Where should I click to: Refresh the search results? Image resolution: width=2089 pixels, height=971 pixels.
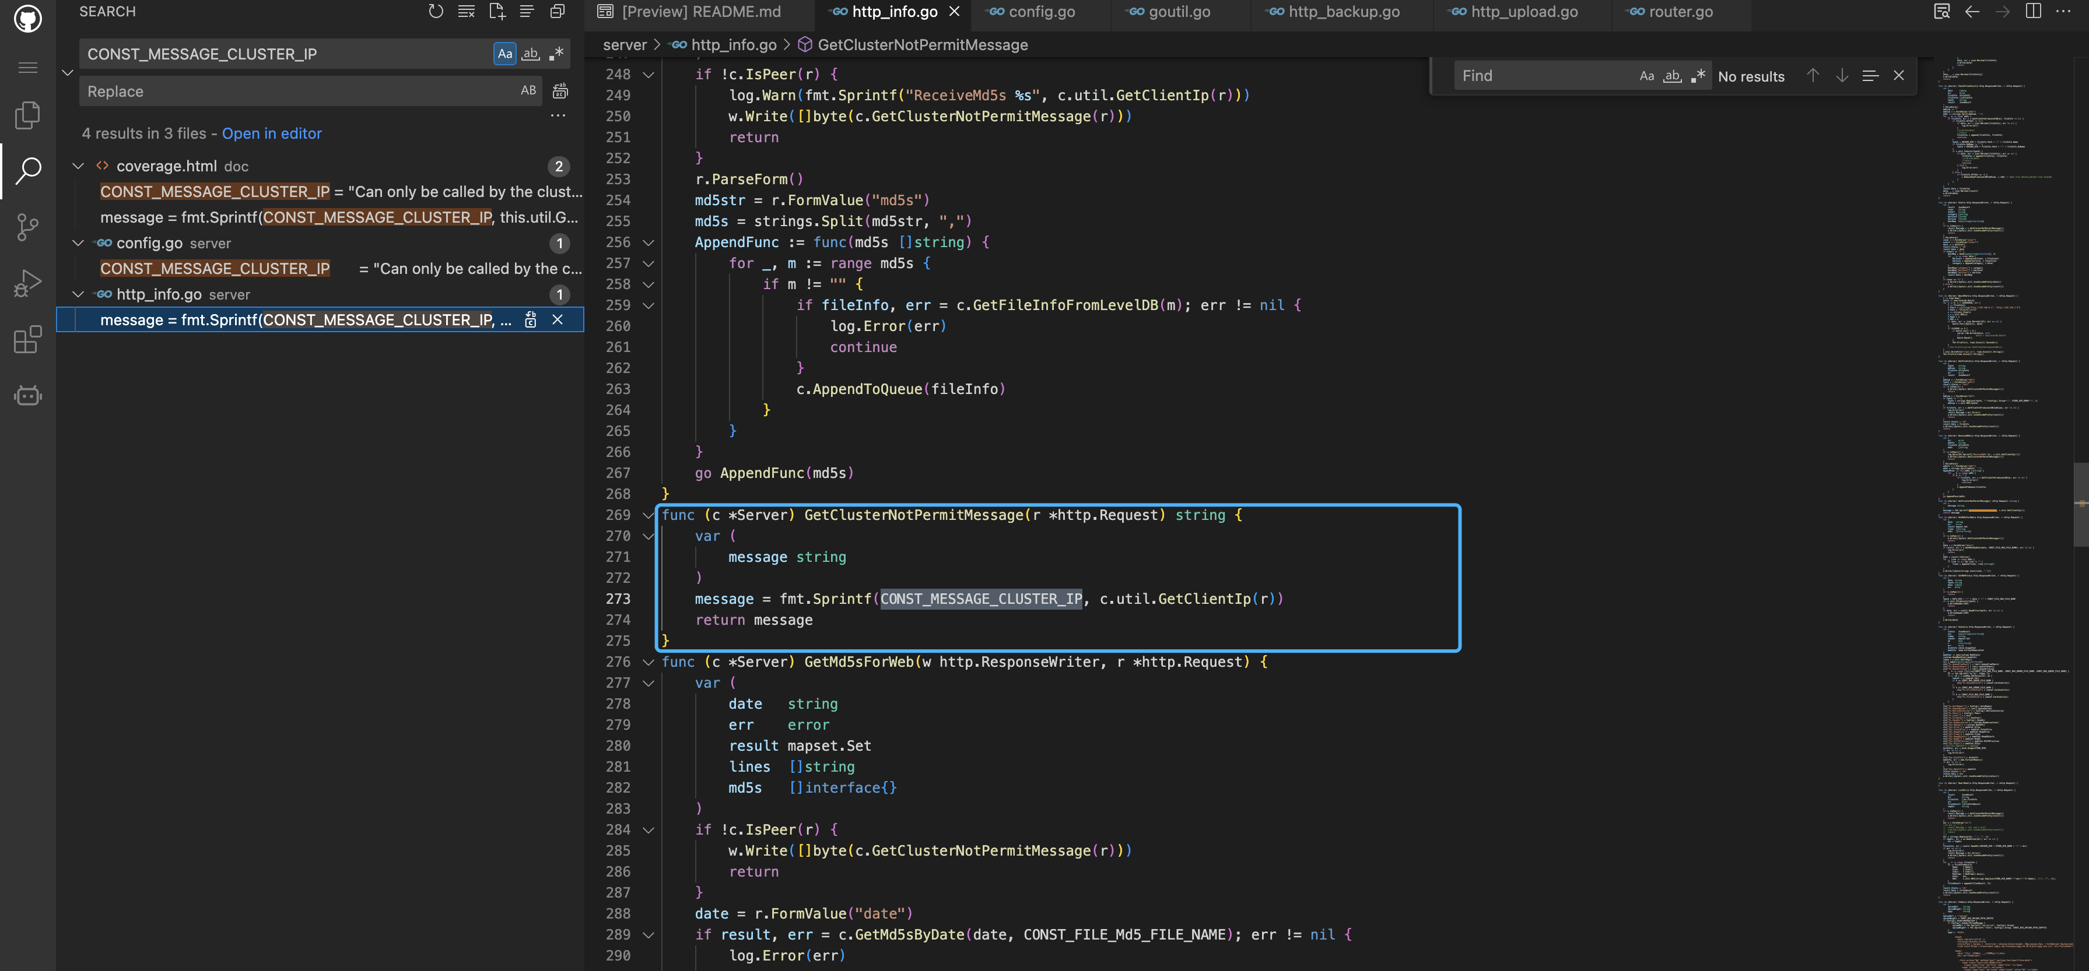point(436,11)
